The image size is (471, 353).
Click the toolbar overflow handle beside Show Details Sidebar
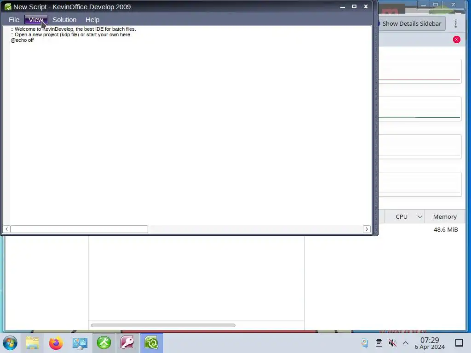[456, 23]
